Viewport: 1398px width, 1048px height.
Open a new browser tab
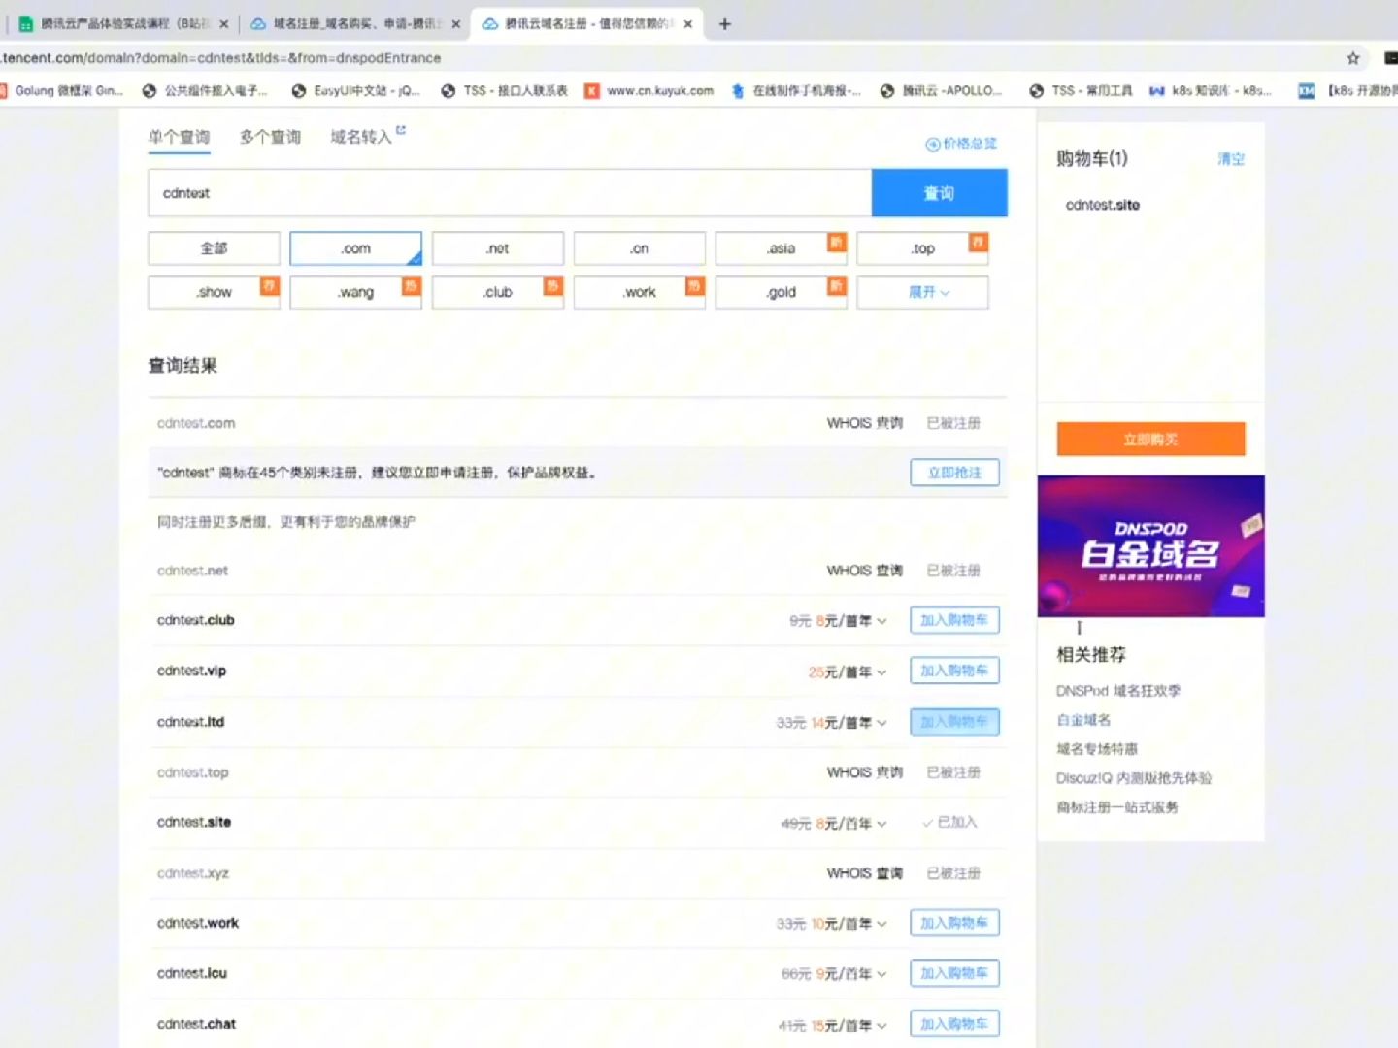724,24
